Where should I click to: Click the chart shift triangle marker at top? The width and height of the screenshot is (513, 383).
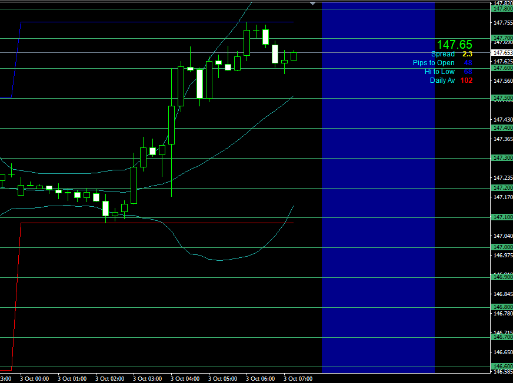coord(312,4)
